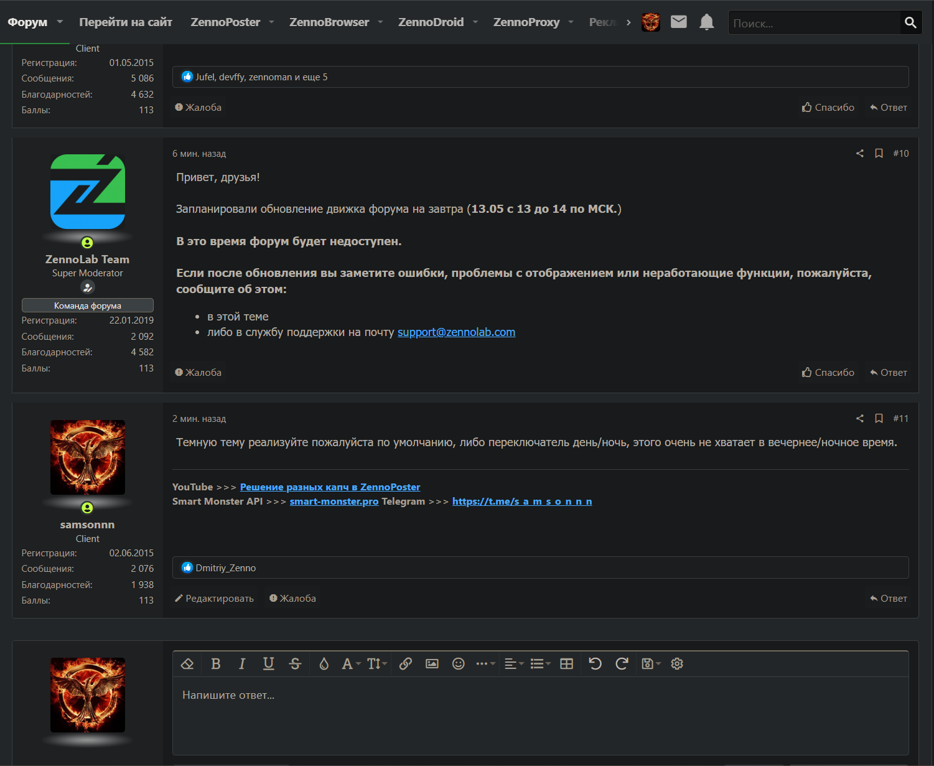Expand the ZennoDroid dropdown arrow
This screenshot has height=766, width=934.
pyautogui.click(x=475, y=22)
